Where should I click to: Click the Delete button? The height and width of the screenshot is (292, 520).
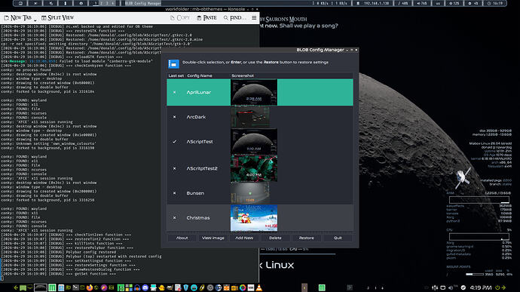(x=275, y=238)
